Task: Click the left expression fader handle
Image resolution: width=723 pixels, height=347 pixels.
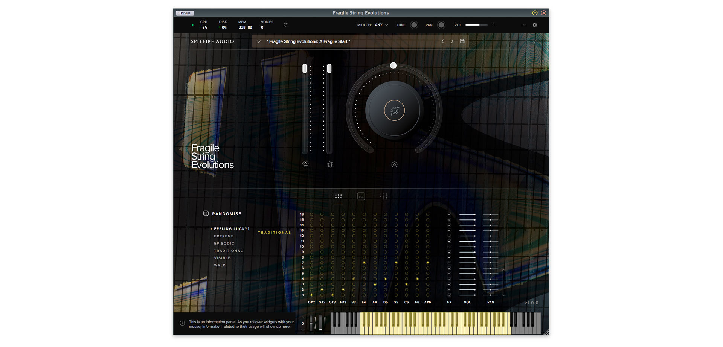Action: tap(305, 68)
